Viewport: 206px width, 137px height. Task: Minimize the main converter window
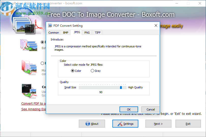point(177,3)
